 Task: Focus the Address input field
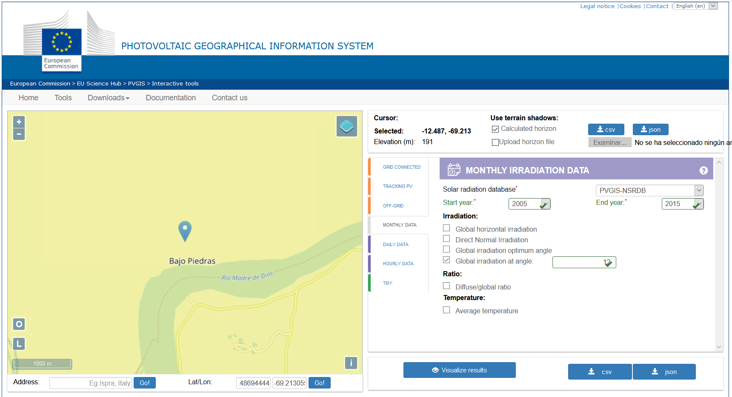click(x=91, y=383)
